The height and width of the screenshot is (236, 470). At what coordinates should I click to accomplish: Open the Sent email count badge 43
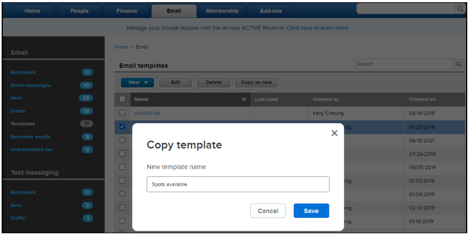(86, 98)
